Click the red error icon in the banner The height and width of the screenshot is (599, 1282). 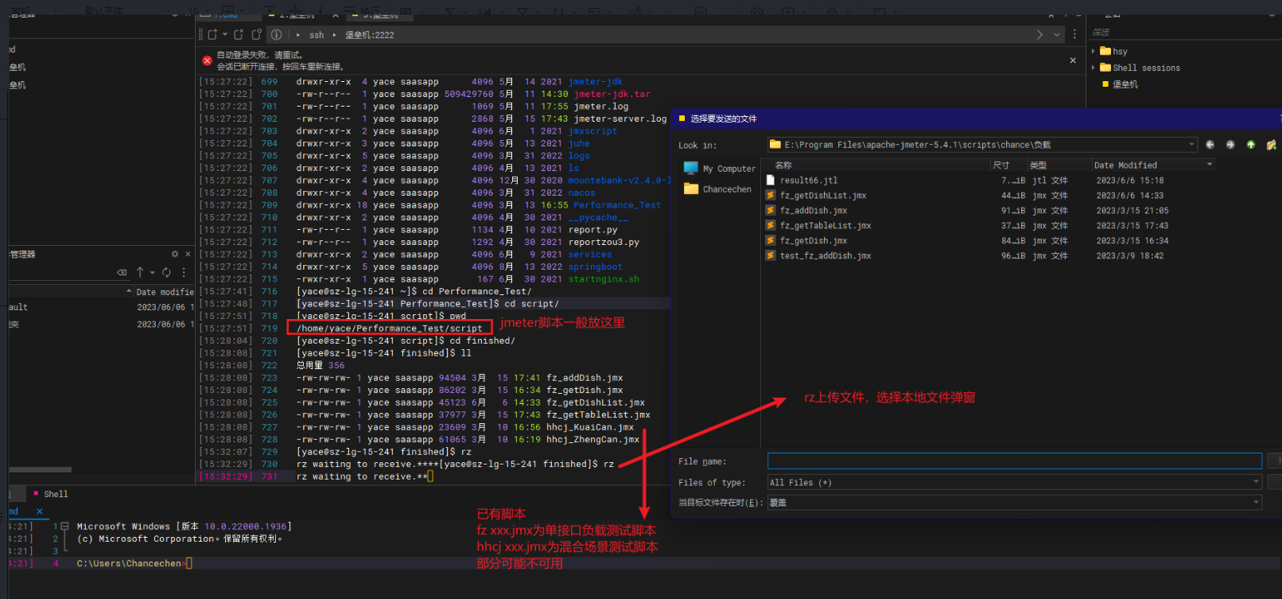pos(207,60)
